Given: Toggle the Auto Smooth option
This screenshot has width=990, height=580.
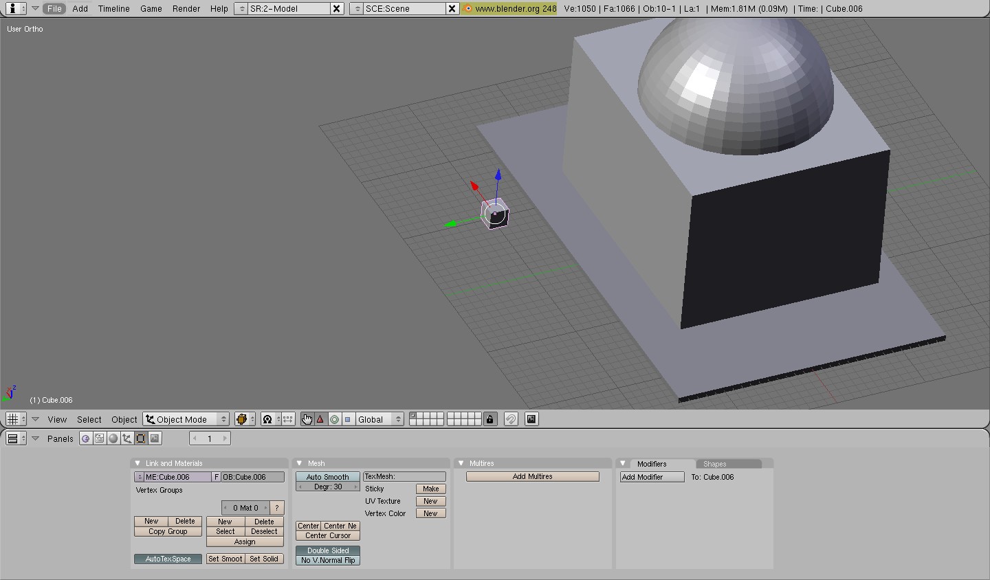Looking at the screenshot, I should (328, 476).
